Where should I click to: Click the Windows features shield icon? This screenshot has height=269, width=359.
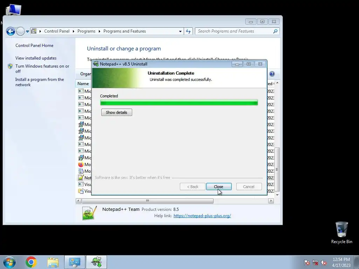pyautogui.click(x=10, y=66)
